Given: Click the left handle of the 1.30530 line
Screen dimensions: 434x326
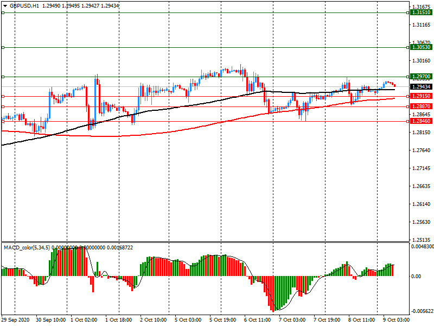Looking at the screenshot, I should (3, 48).
